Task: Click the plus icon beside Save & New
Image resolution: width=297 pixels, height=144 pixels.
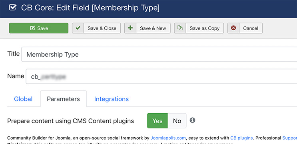Action: [130, 28]
